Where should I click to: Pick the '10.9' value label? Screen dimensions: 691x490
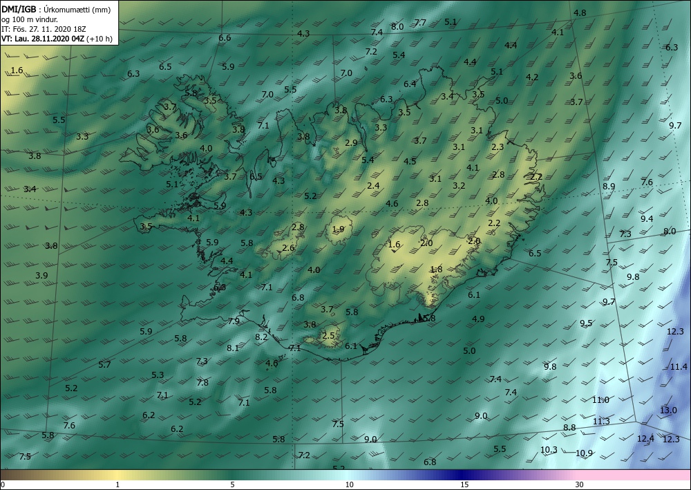584,453
